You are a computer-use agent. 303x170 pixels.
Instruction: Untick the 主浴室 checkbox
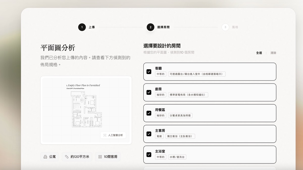pyautogui.click(x=149, y=154)
